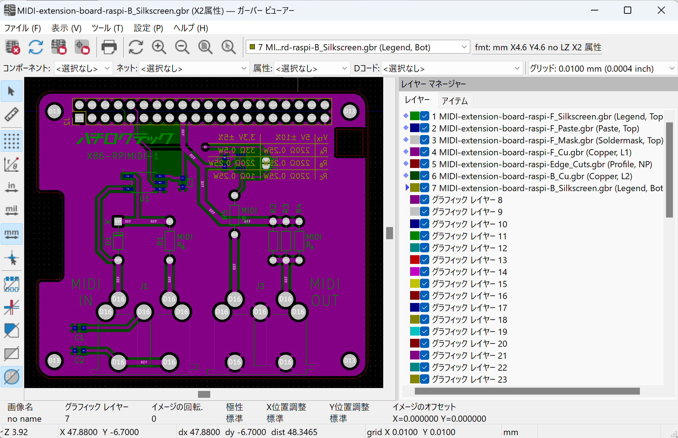Image resolution: width=678 pixels, height=438 pixels.
Task: Switch units to millimeters
Action: (12, 234)
